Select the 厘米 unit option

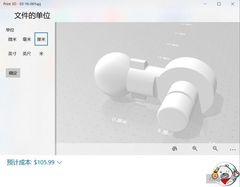[x=41, y=39]
